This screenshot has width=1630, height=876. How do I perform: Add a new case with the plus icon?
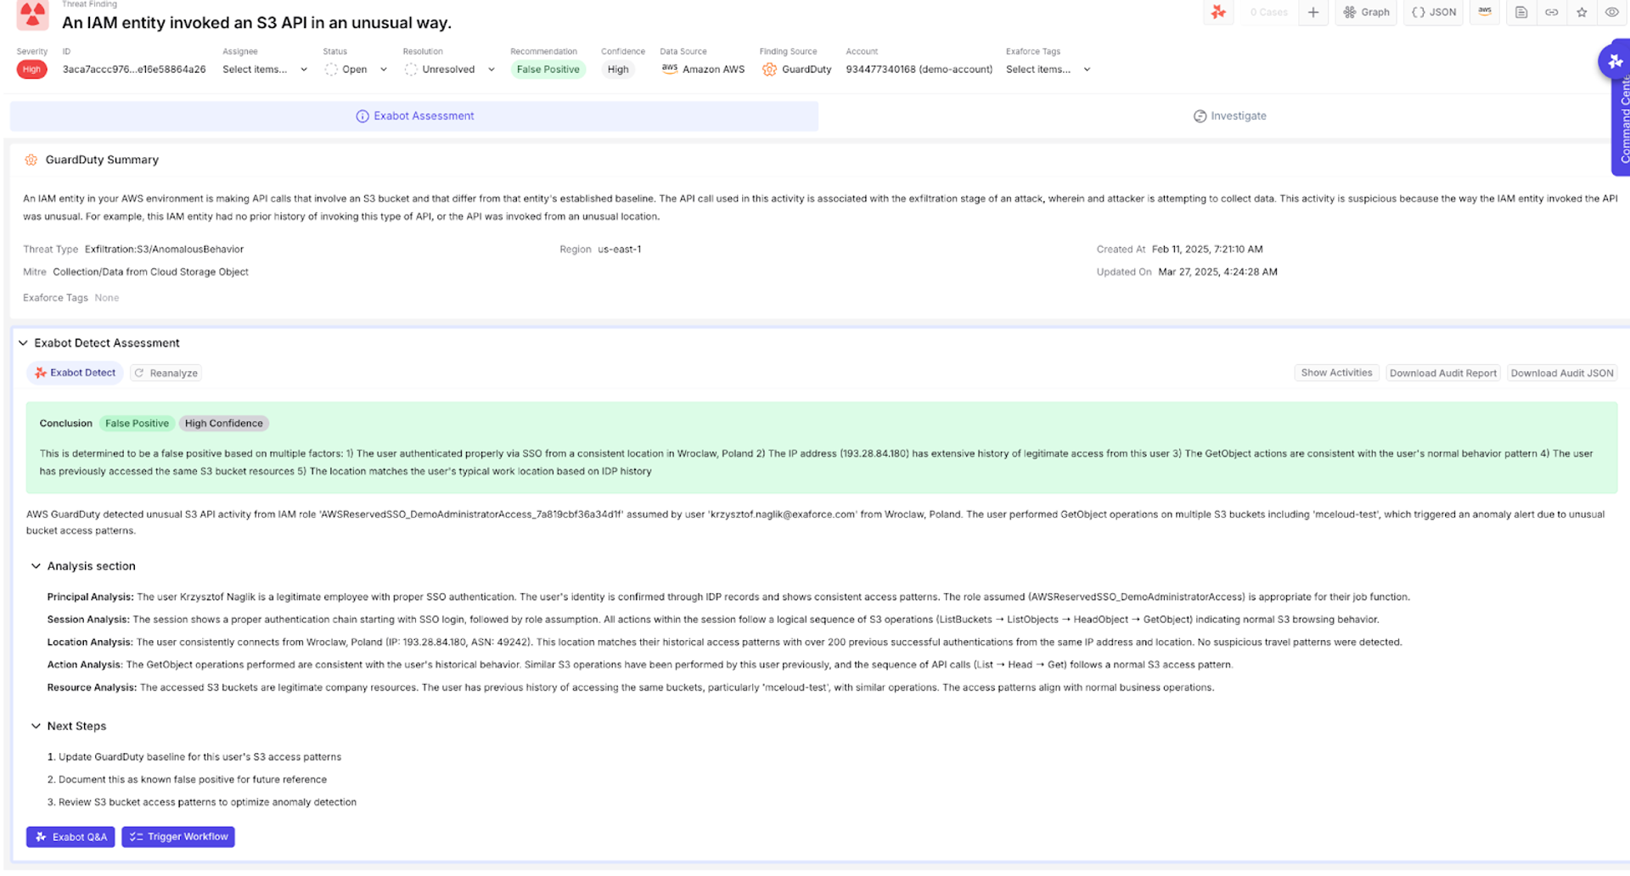(1313, 13)
